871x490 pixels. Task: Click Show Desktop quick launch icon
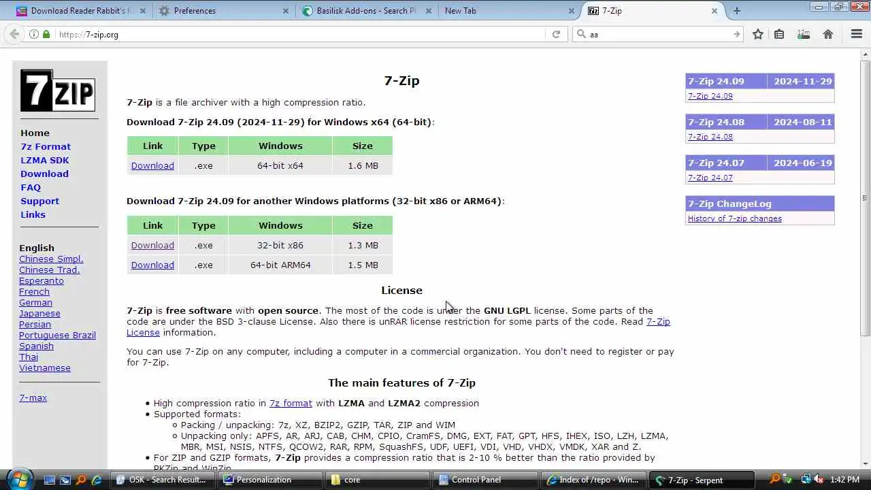point(49,480)
